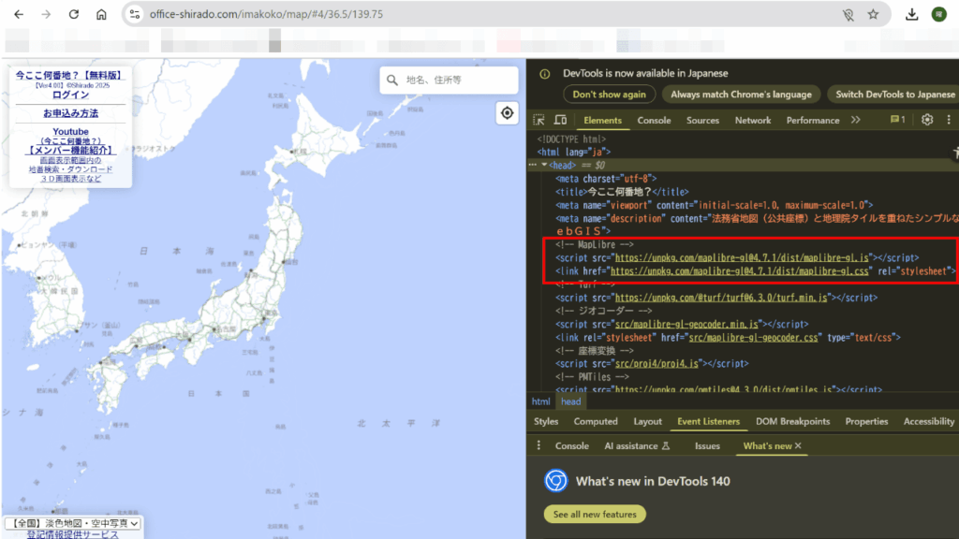Activate the inspect element picker tool

click(539, 120)
